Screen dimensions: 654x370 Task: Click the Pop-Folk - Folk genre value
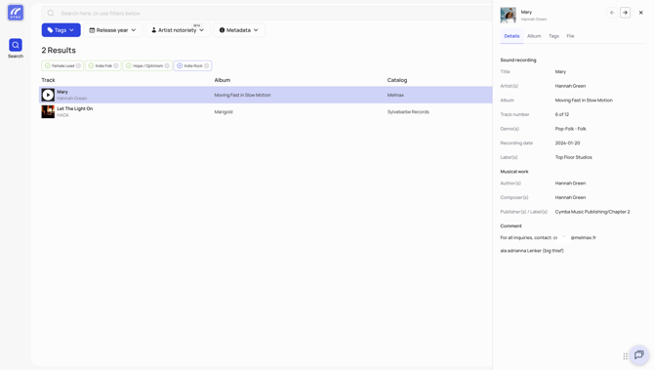click(x=570, y=129)
